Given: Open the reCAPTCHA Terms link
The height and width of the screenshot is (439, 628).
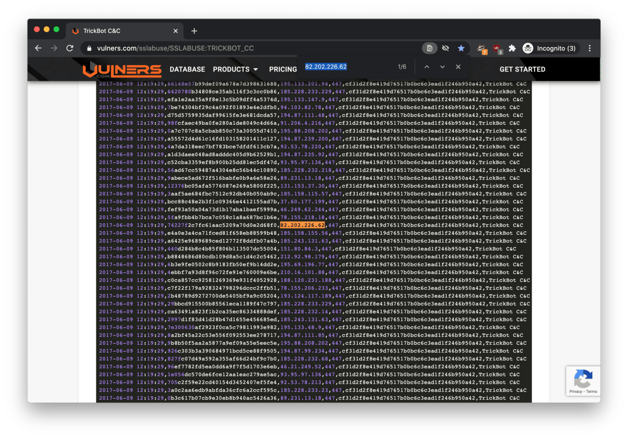Looking at the screenshot, I should 592,391.
